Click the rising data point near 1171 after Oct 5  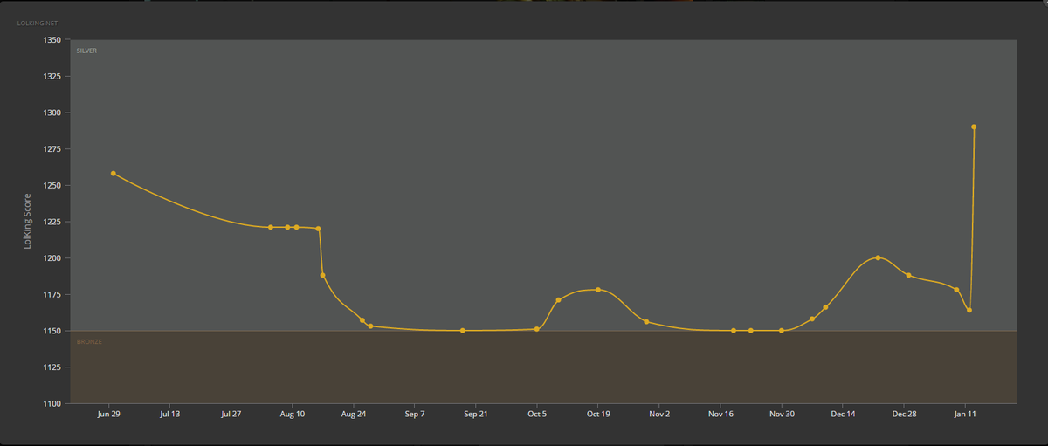(559, 300)
